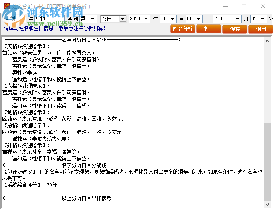Viewport: 273px width, 210px height.
Task: Open the 性别 gender dropdown
Action: 93,19
